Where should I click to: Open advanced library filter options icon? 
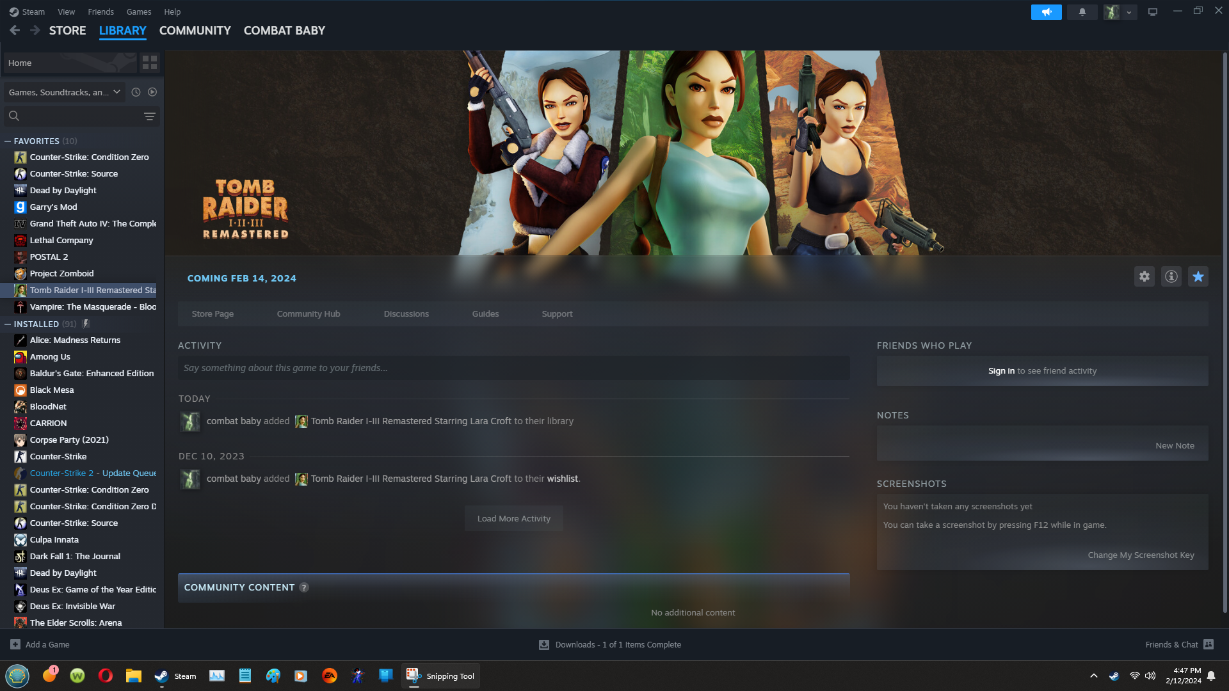[x=149, y=116]
